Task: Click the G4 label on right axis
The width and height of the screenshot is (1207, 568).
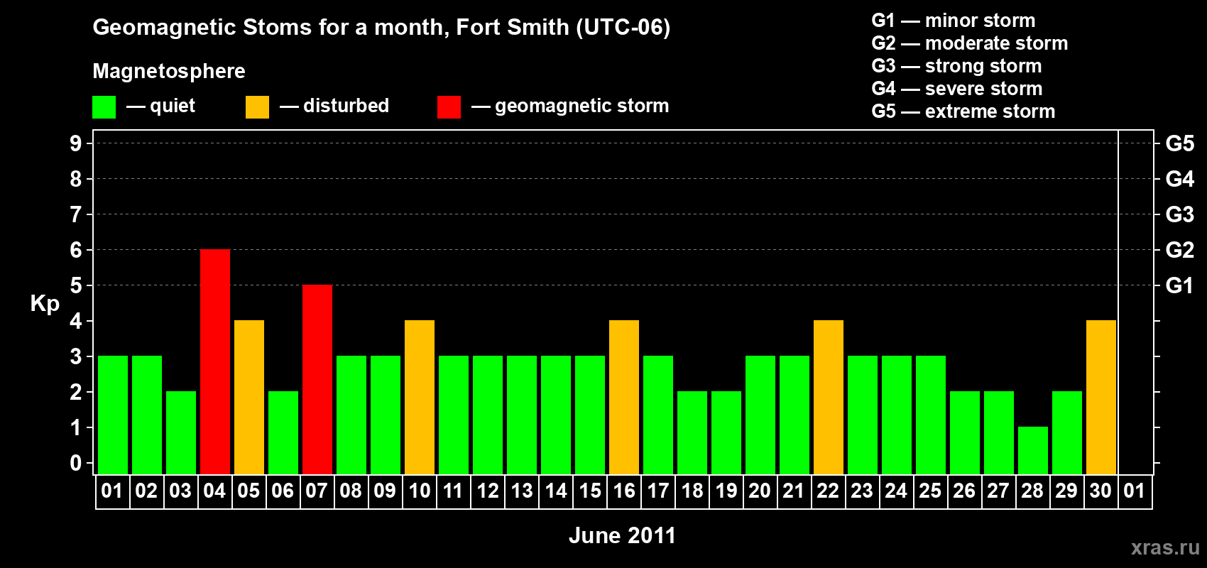Action: point(1180,179)
